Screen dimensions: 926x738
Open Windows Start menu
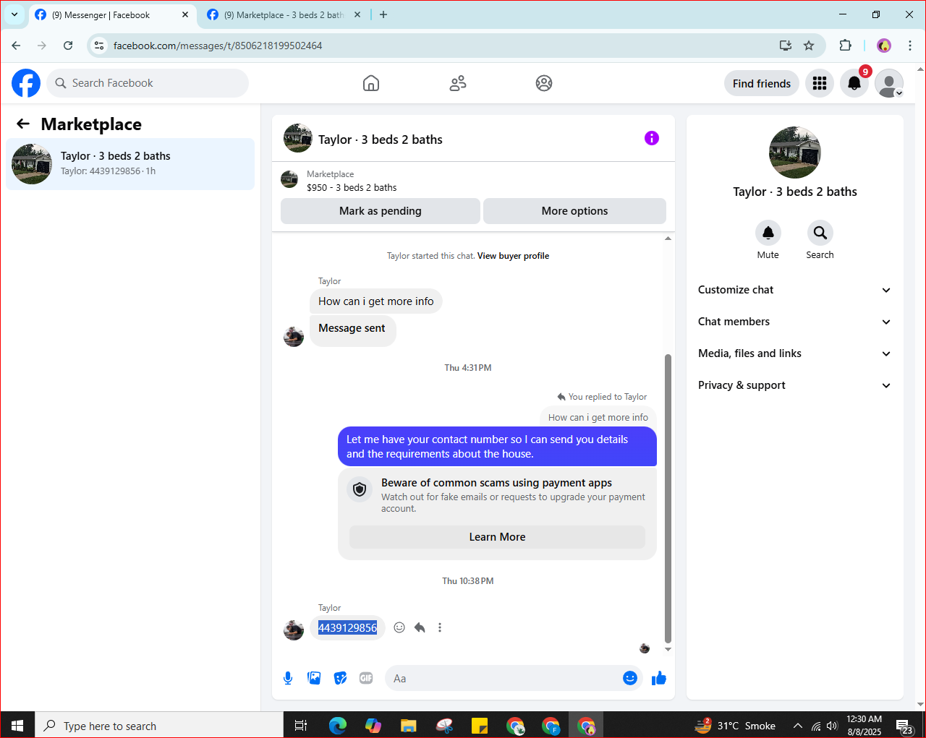click(x=17, y=725)
